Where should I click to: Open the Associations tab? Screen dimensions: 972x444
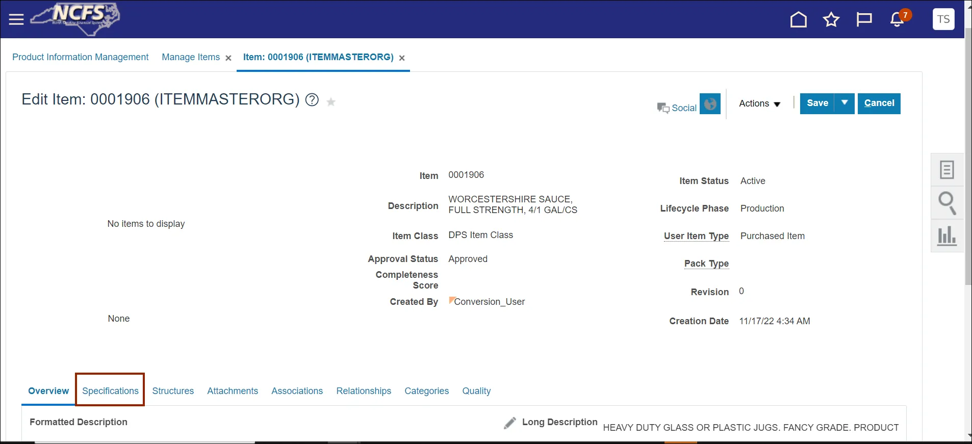point(297,391)
